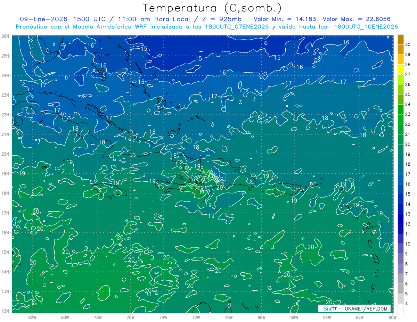Click the purple swatch between 7 and 8
The width and height of the screenshot is (417, 322).
(x=401, y=269)
